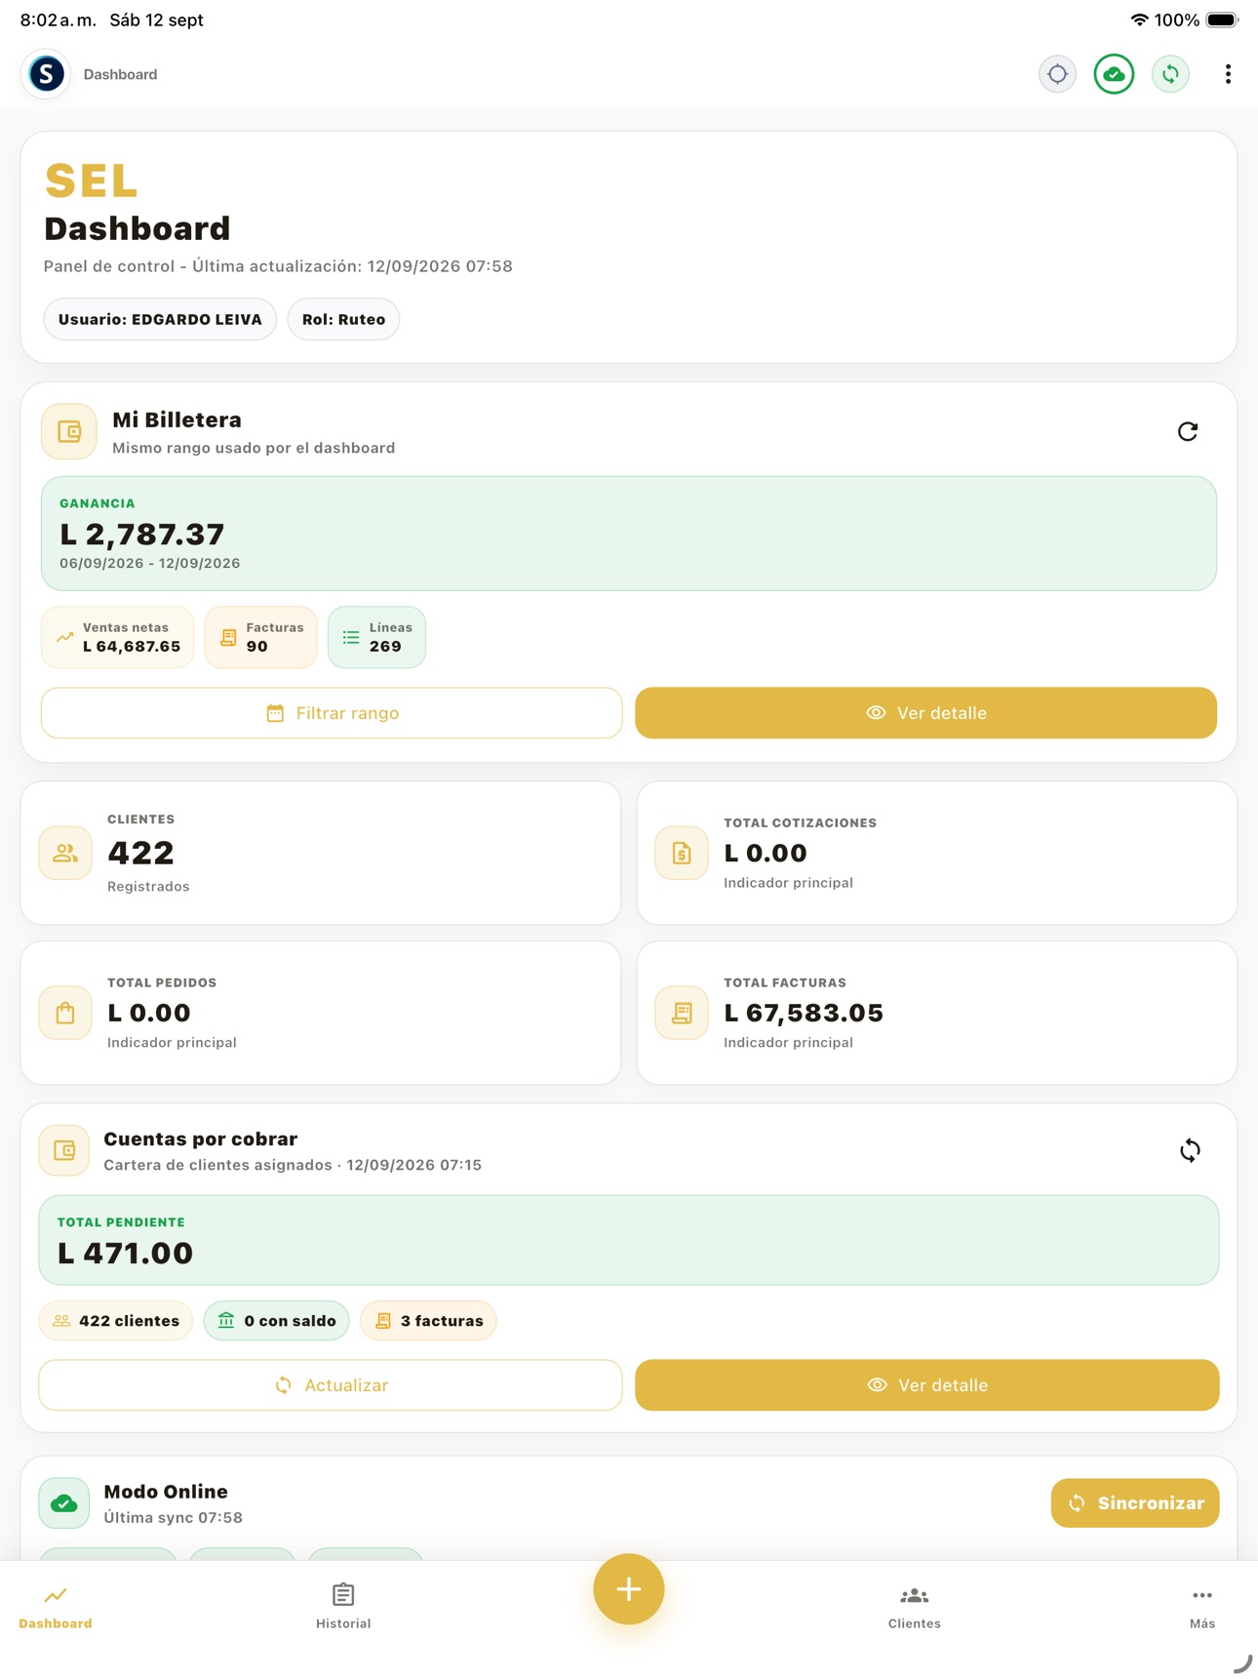Tap the SEL app logo avatar
Image resolution: width=1258 pixels, height=1679 pixels.
coord(46,74)
